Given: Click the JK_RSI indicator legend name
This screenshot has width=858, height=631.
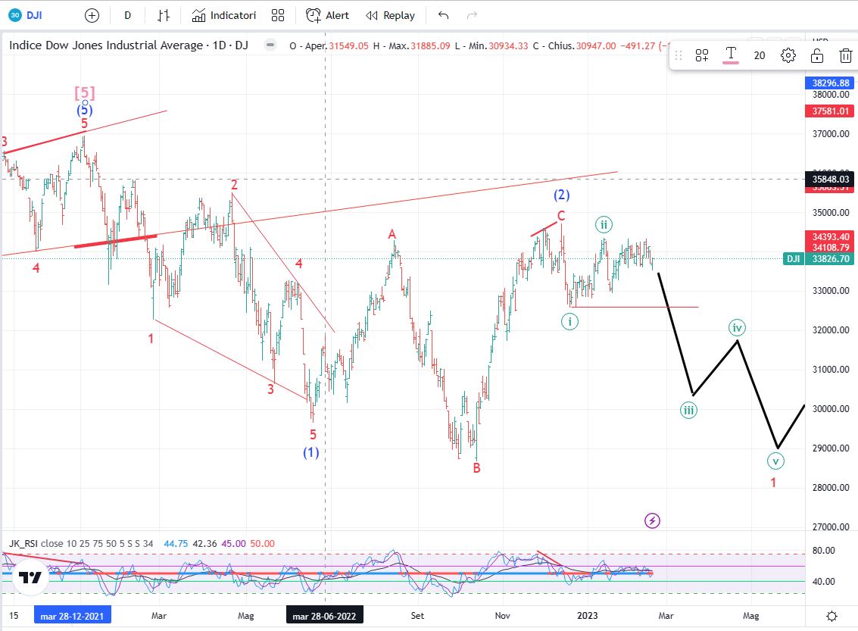Looking at the screenshot, I should 23,543.
